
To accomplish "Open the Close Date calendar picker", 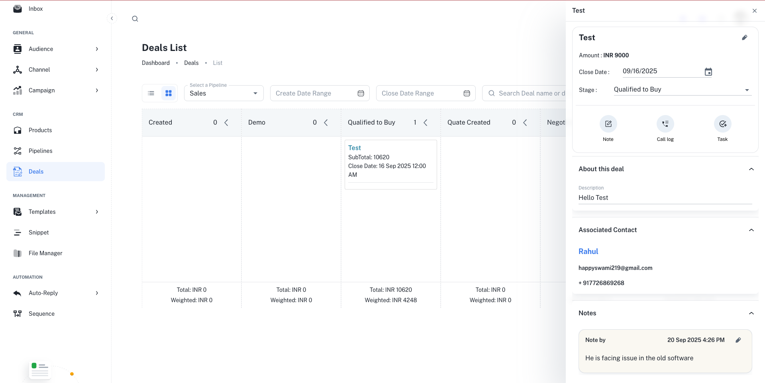I will [708, 72].
